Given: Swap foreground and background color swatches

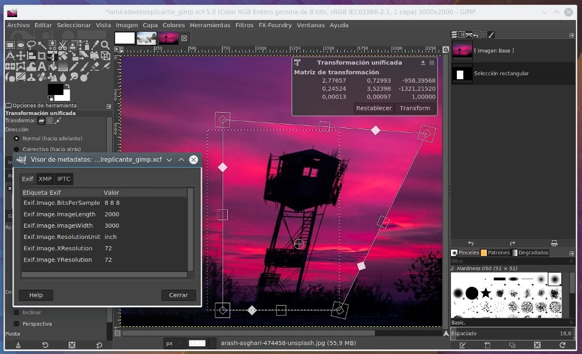Looking at the screenshot, I should coord(68,86).
